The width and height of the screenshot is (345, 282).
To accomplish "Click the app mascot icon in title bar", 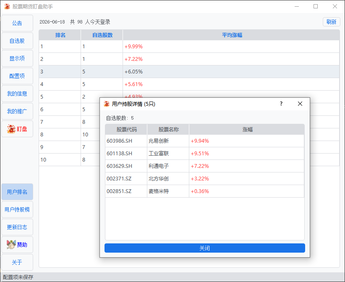I will [x=7, y=6].
